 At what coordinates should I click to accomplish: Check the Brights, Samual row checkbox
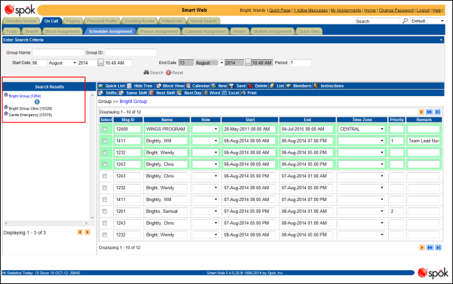click(105, 211)
